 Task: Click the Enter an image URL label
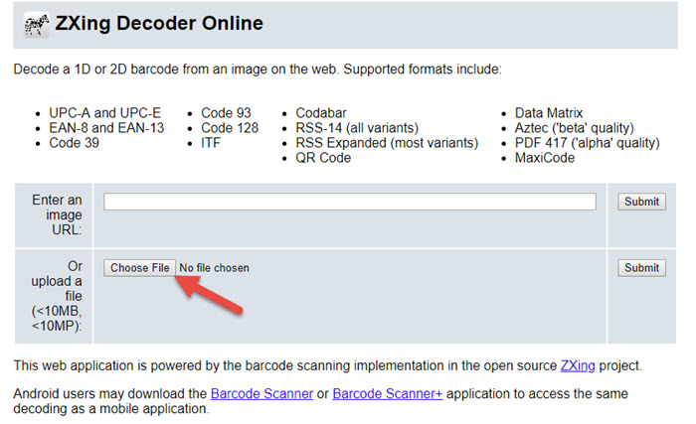(x=57, y=214)
